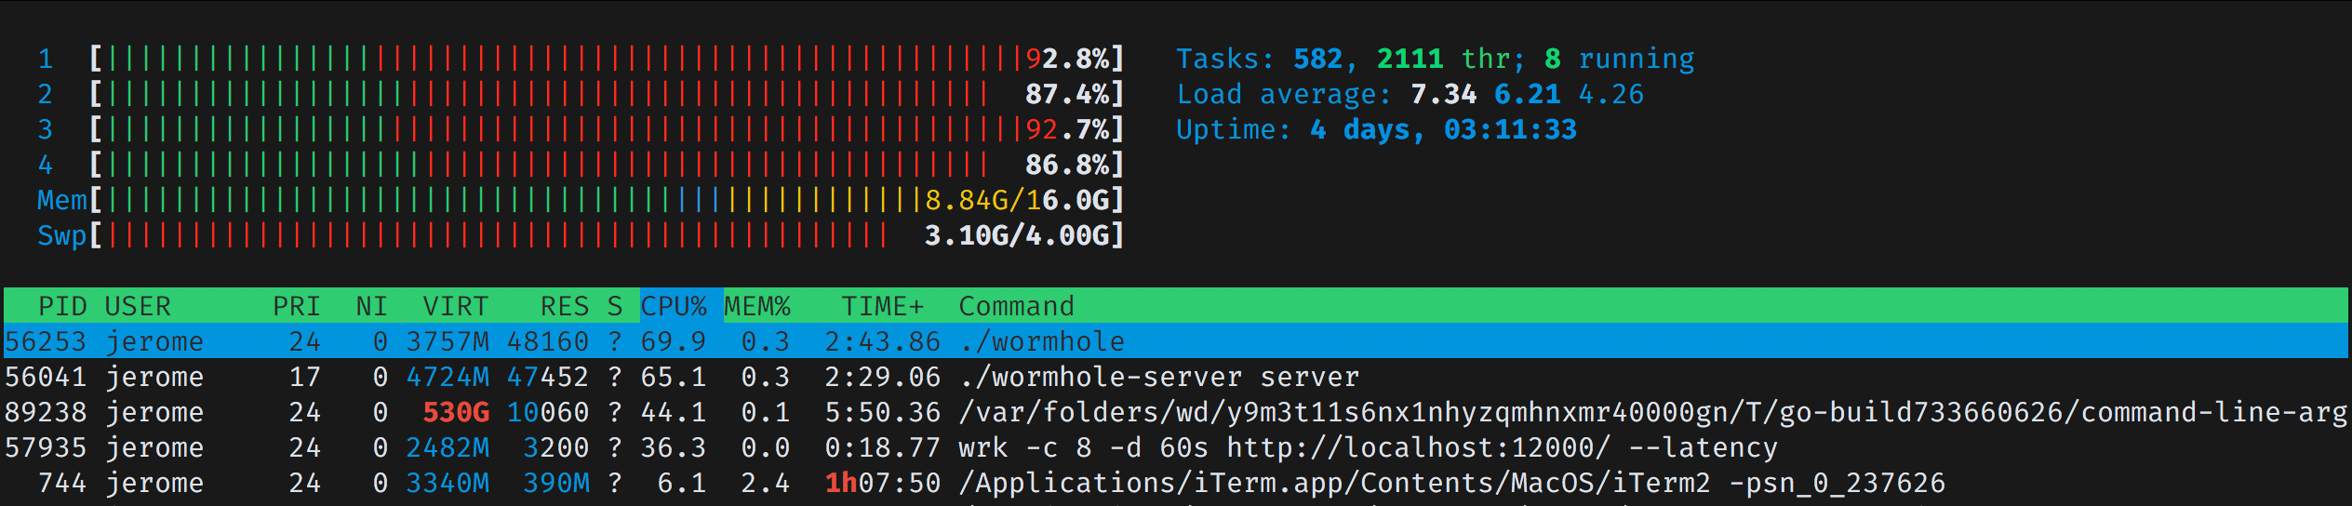Click CPU 2 usage meter bar

click(607, 94)
